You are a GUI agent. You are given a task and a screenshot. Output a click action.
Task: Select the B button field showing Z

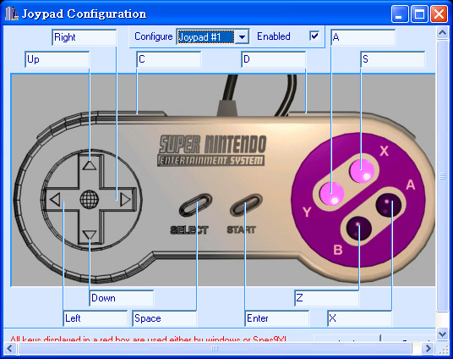327,298
